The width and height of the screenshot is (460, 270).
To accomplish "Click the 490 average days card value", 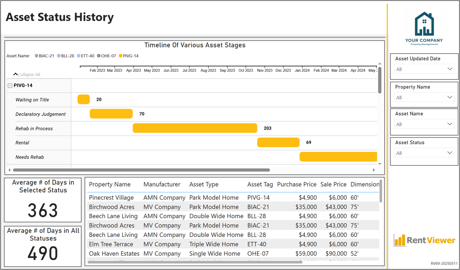I will [x=43, y=254].
